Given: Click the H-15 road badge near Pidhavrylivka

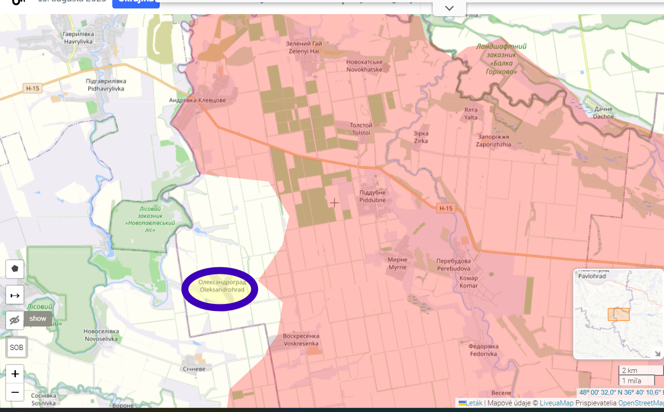Looking at the screenshot, I should tap(33, 88).
